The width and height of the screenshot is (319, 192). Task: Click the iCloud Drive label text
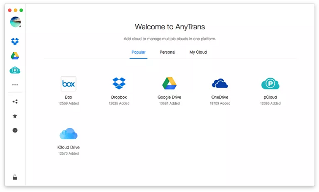(69, 147)
